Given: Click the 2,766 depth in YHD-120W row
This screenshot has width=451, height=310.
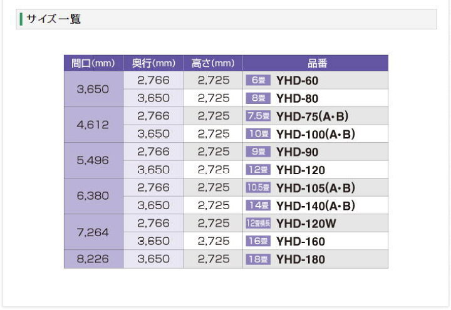Looking at the screenshot, I should pos(153,223).
